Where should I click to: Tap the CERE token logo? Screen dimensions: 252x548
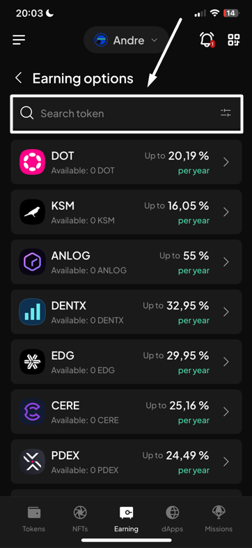tap(32, 411)
